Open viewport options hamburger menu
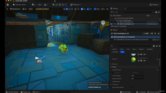The height and width of the screenshot is (93, 166). pos(7,9)
